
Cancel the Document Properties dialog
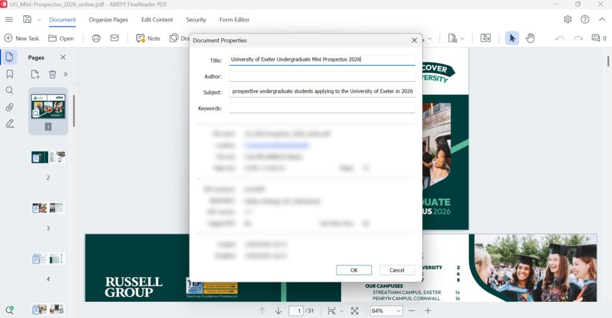(x=397, y=270)
